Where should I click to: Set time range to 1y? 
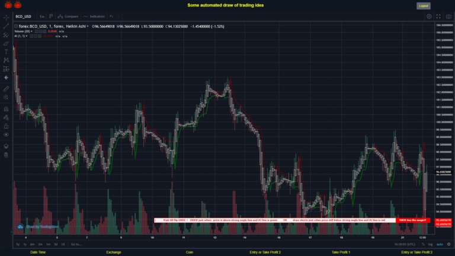coord(25,244)
